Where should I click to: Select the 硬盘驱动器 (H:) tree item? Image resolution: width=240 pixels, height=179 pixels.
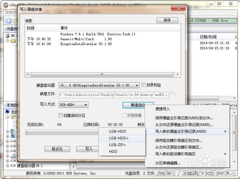click(x=30, y=166)
